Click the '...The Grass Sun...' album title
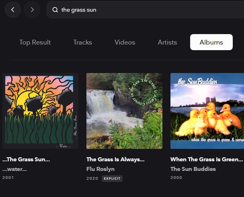The image size is (244, 197). click(x=26, y=159)
